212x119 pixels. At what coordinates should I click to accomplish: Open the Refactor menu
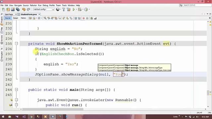[x=33, y=5]
